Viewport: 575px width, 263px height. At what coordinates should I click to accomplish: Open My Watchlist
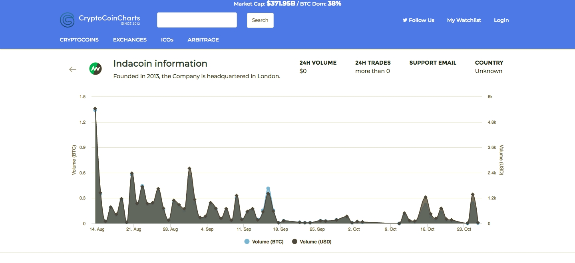click(x=464, y=20)
